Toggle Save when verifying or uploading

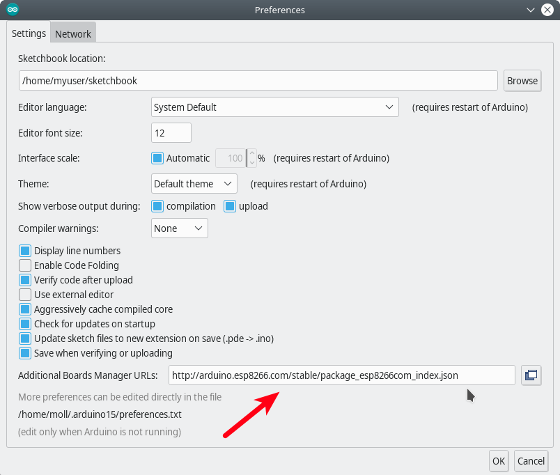[x=25, y=353]
